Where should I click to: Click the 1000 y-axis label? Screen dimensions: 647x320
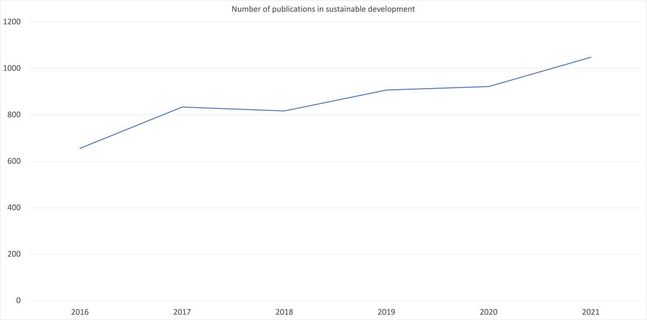12,68
